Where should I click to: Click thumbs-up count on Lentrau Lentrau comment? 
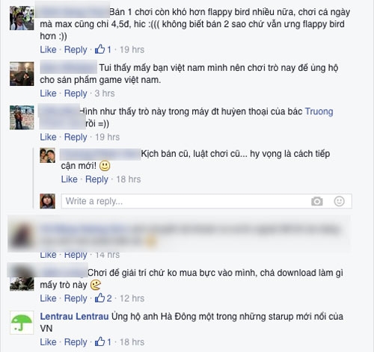click(x=103, y=342)
